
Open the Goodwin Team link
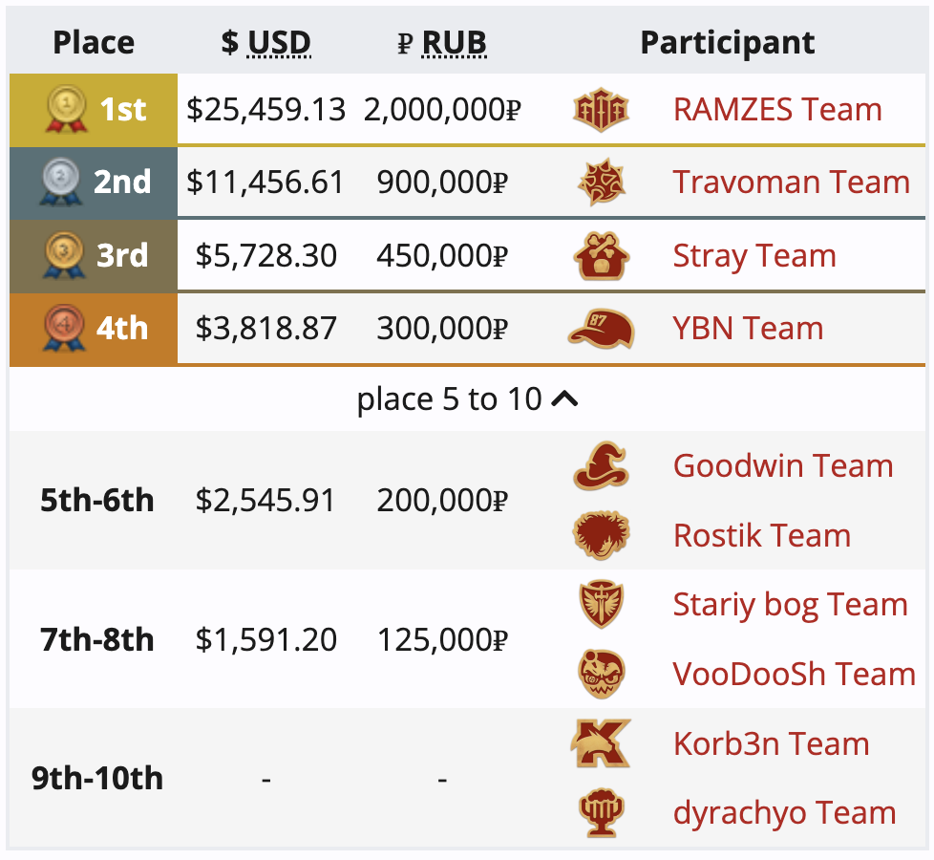[783, 465]
